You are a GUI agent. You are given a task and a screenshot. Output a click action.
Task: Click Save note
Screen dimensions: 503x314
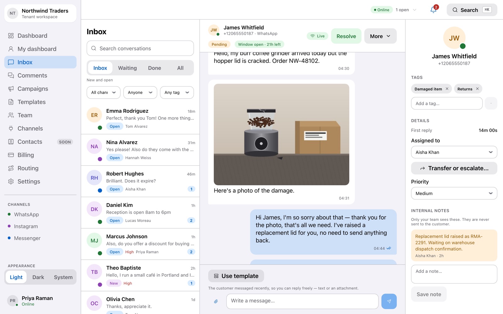[x=429, y=294]
